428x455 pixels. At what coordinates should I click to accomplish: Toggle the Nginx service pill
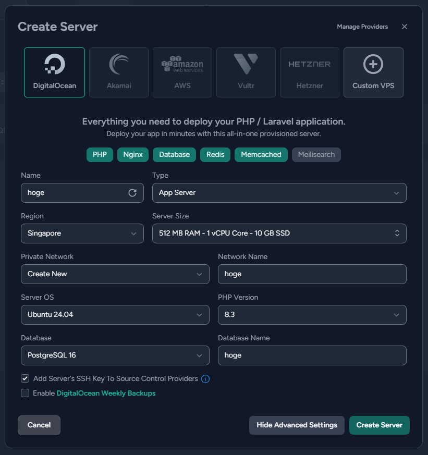pos(133,155)
